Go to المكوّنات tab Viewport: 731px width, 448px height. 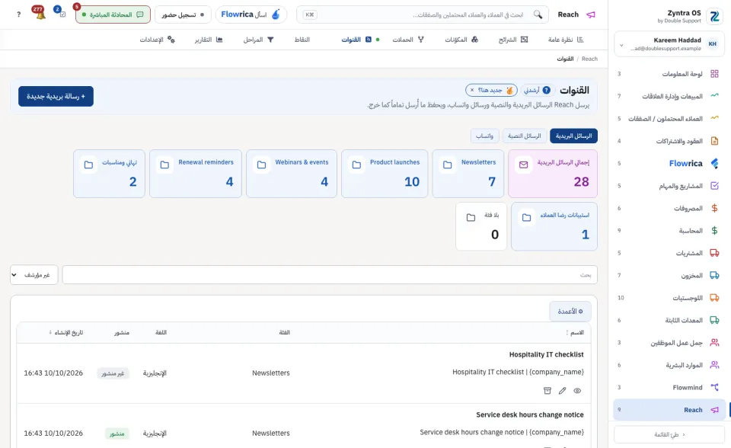point(461,40)
